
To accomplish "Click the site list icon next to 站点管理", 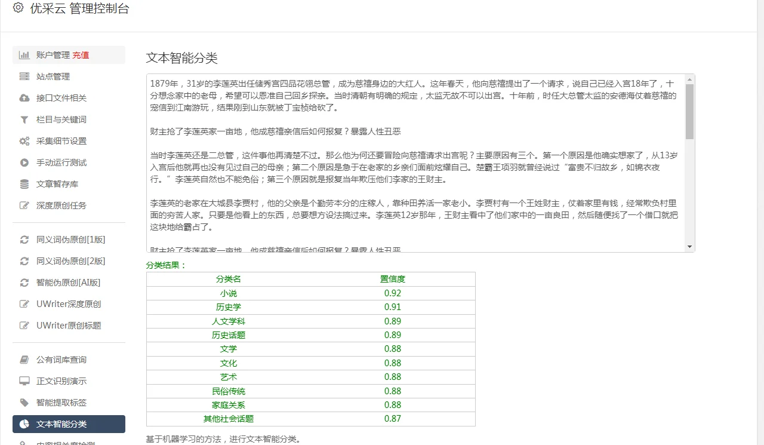I will pyautogui.click(x=23, y=76).
